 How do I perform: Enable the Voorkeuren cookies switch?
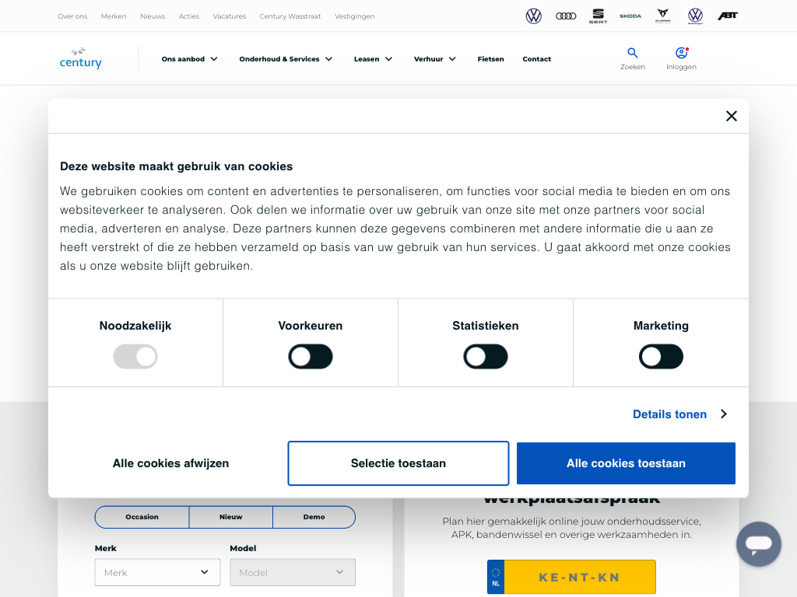(x=310, y=356)
